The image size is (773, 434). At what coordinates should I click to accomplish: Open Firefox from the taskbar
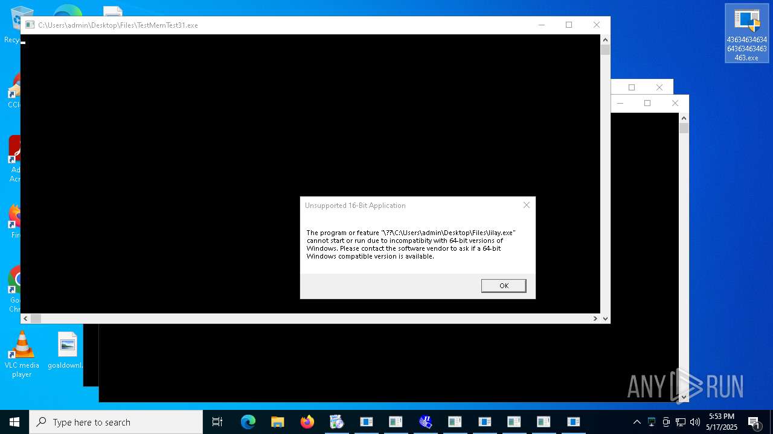click(307, 422)
